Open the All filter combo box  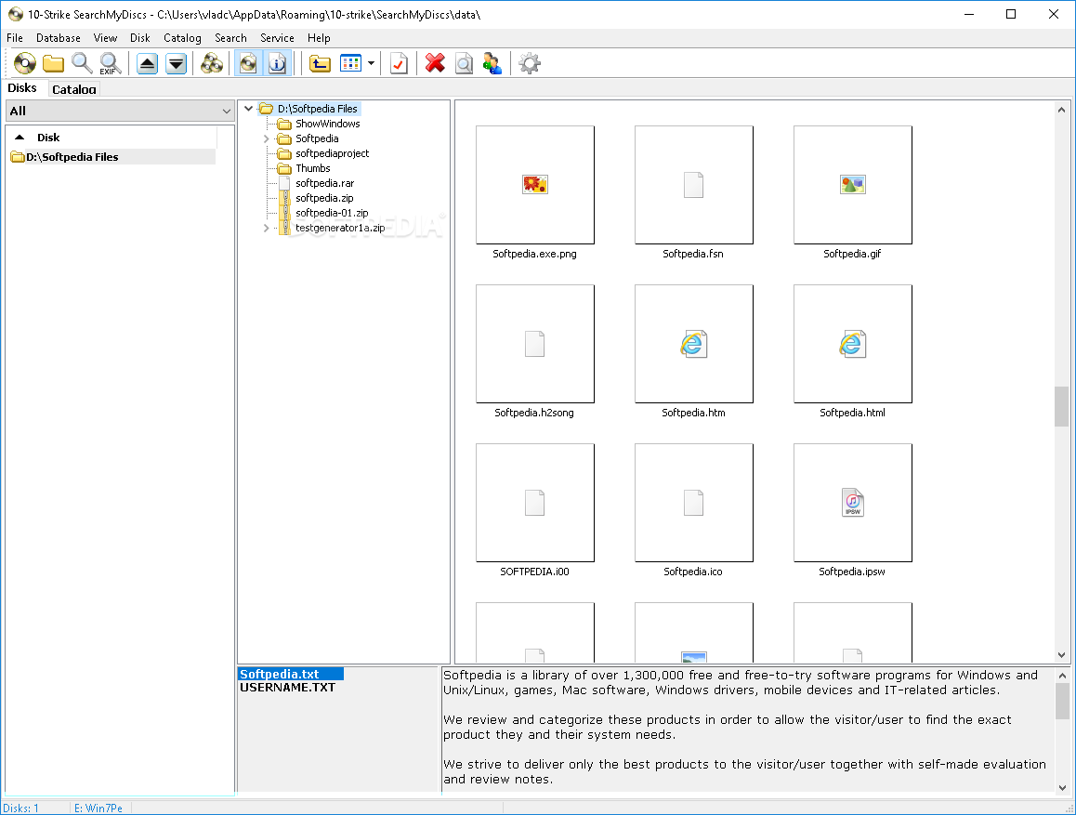(x=120, y=112)
